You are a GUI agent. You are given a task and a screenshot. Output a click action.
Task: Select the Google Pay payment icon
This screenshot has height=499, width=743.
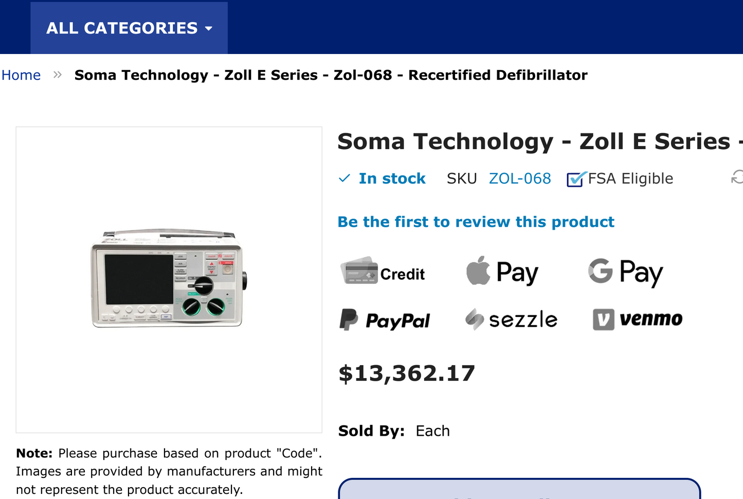pos(625,272)
